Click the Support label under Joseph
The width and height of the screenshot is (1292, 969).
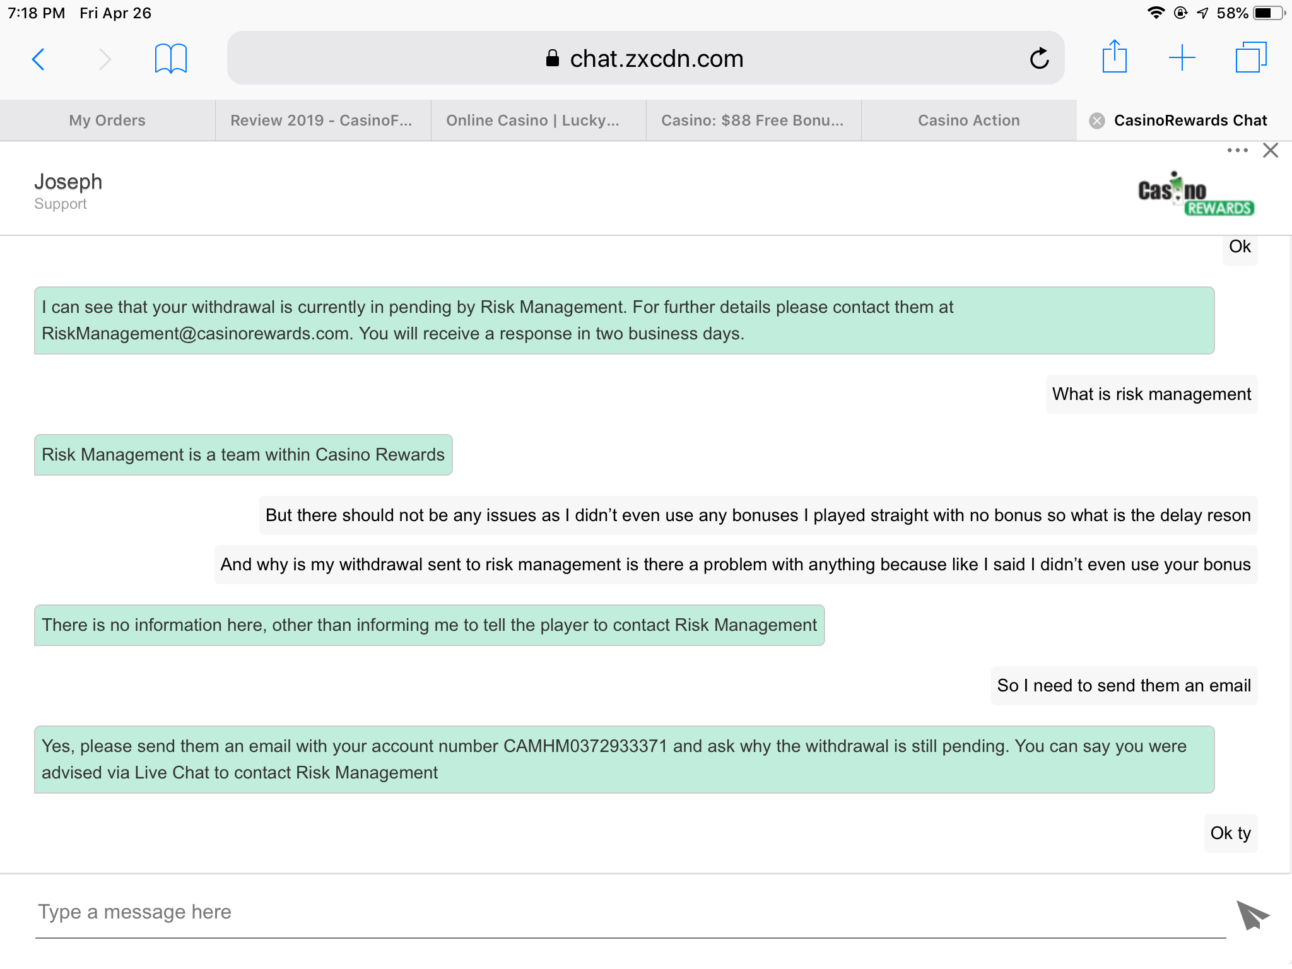pyautogui.click(x=61, y=204)
